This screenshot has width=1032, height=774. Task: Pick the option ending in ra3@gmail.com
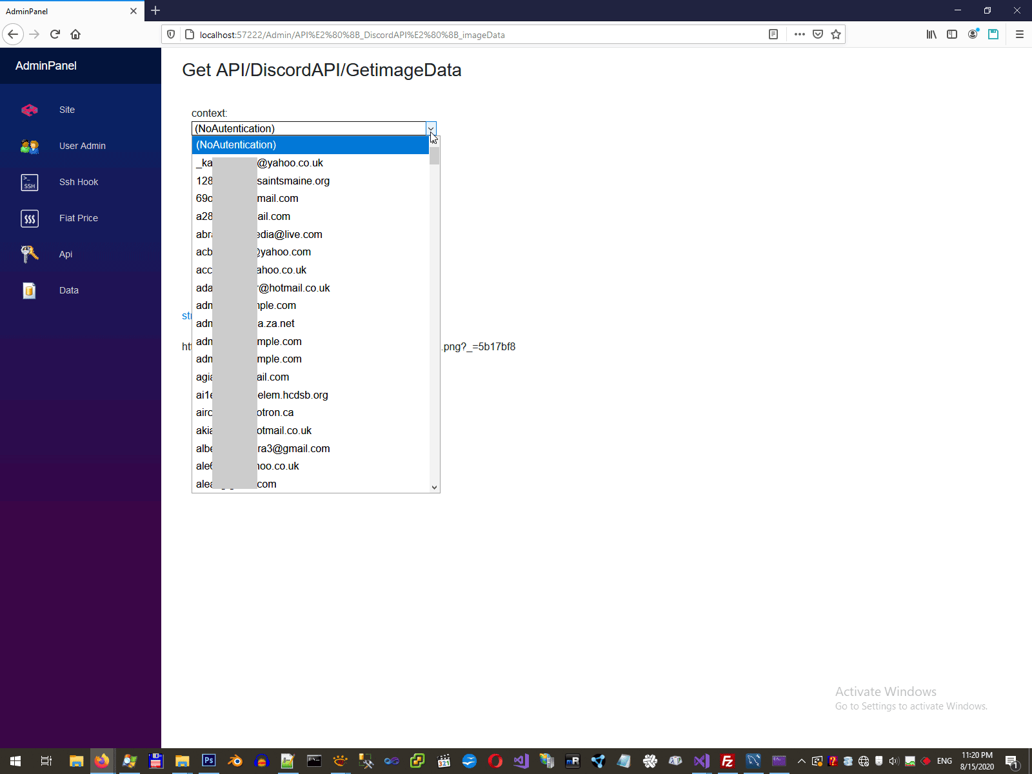click(x=310, y=449)
